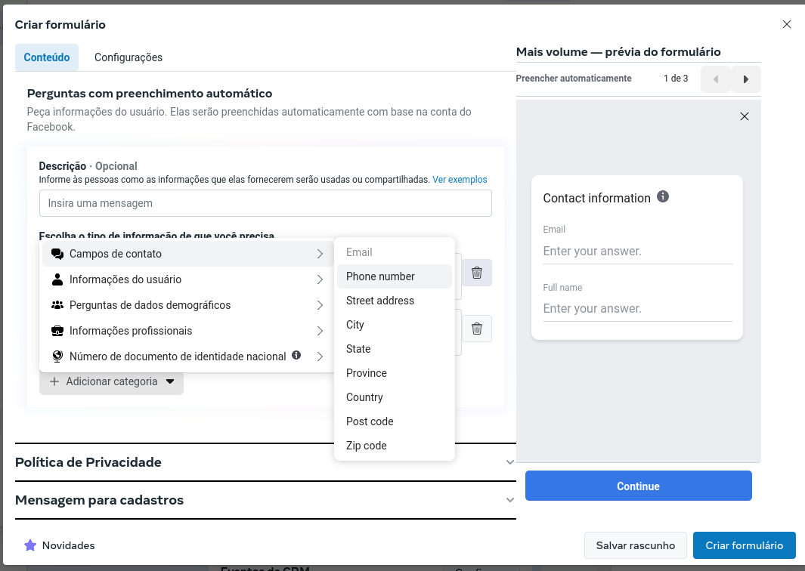
Task: Click the Email answer field in preview
Action: [x=638, y=252]
